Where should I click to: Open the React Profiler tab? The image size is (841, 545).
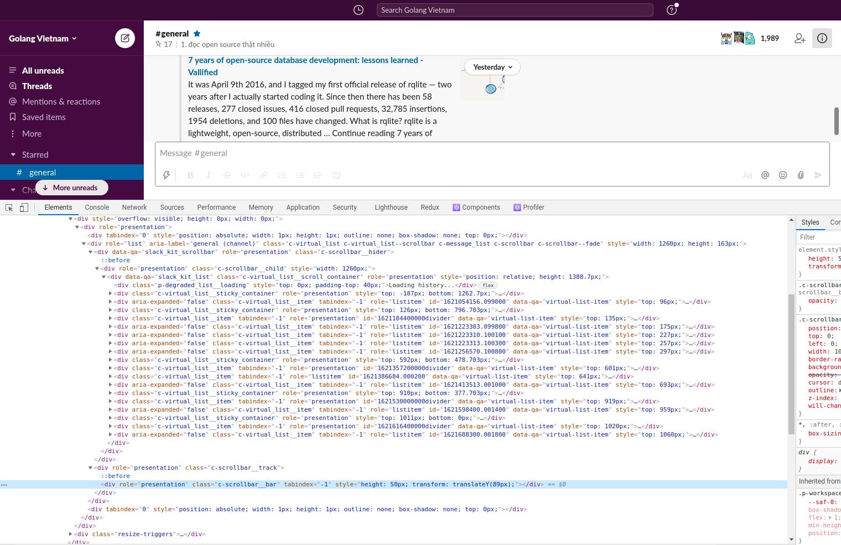coord(529,207)
